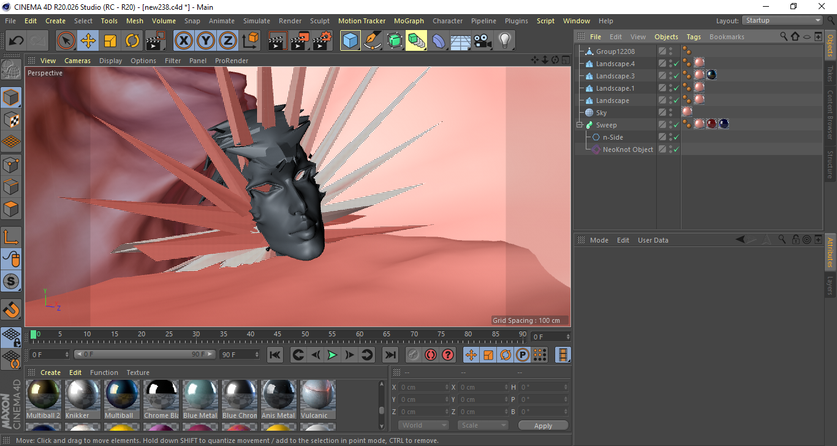
Task: Toggle n-Side enabled checkmark
Action: pyautogui.click(x=676, y=137)
